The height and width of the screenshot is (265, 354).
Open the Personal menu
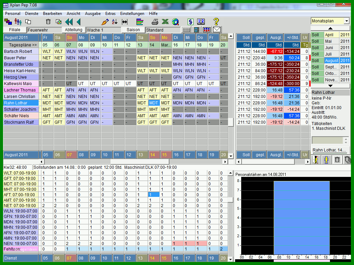tap(13, 14)
